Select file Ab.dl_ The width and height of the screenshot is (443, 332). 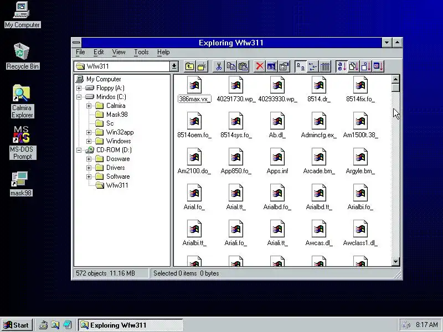(x=277, y=126)
